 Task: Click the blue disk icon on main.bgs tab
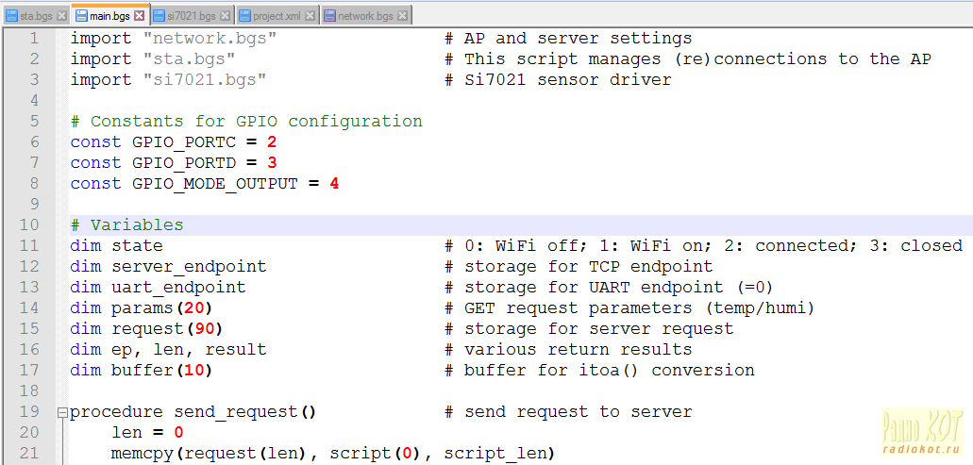point(81,16)
